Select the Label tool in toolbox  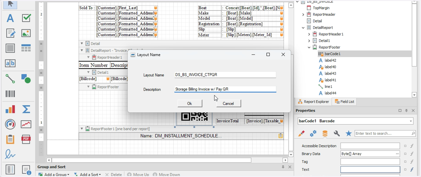10,18
